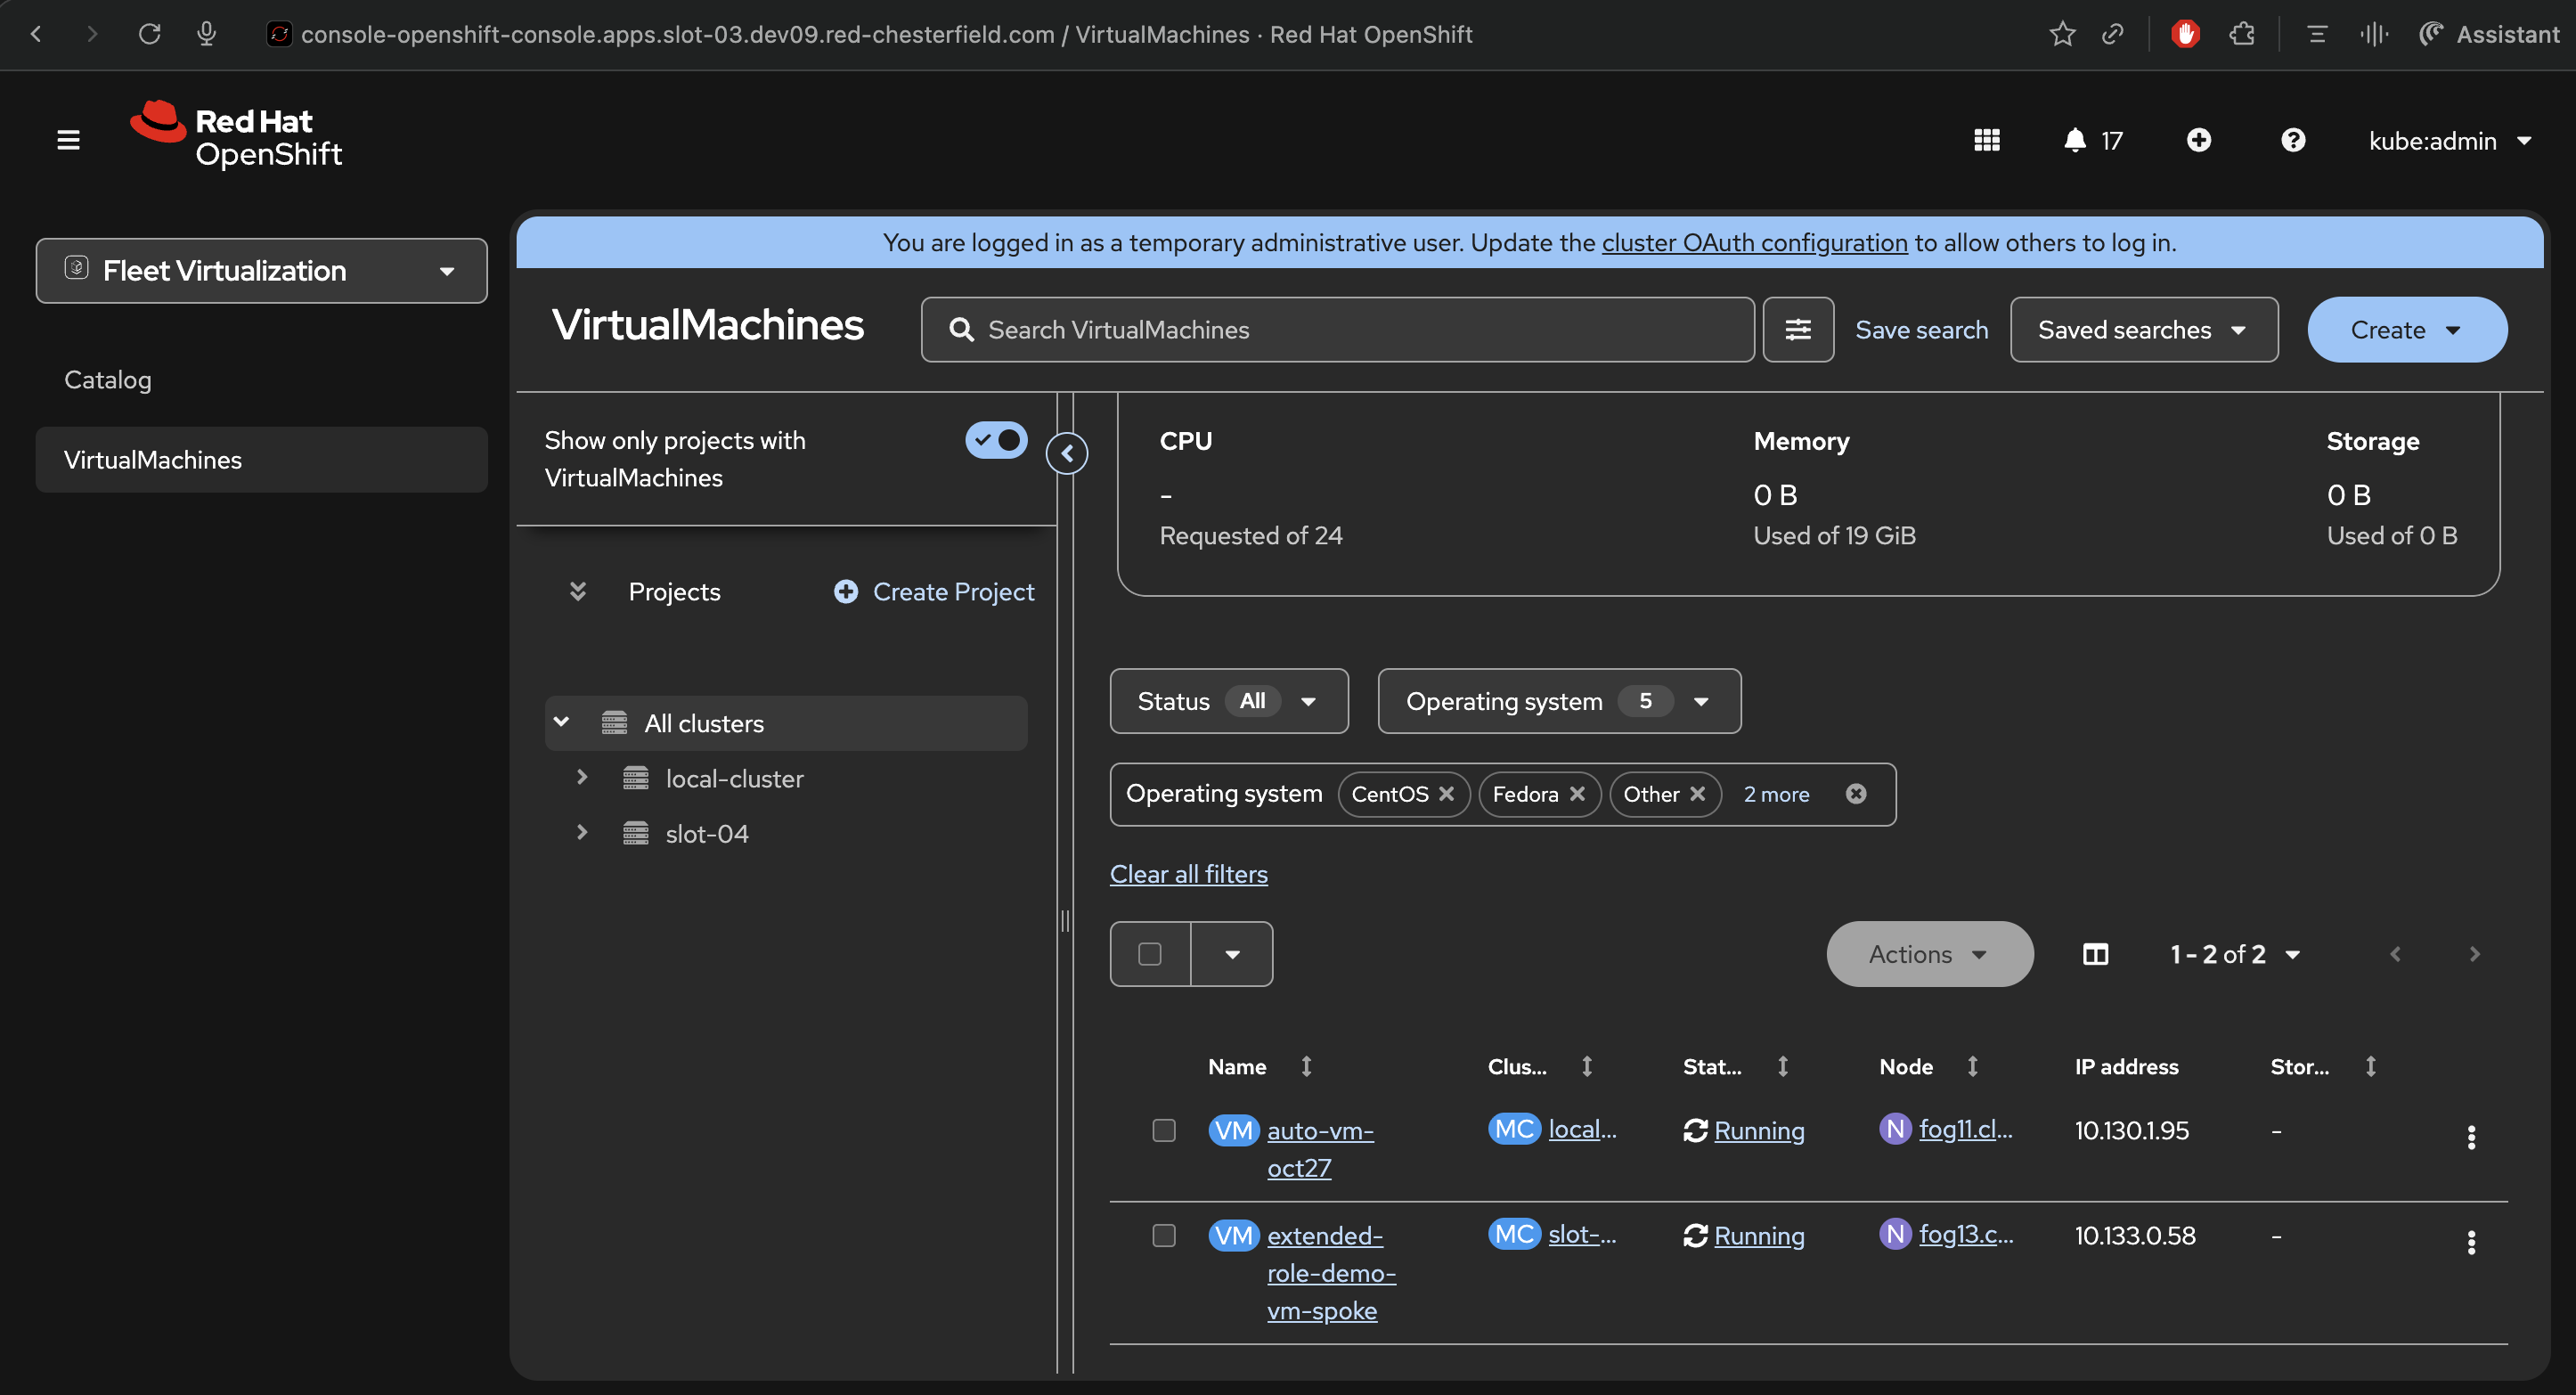Screen dimensions: 2576x1395
Task: Toggle the hamburger navigation menu
Action: (x=68, y=141)
